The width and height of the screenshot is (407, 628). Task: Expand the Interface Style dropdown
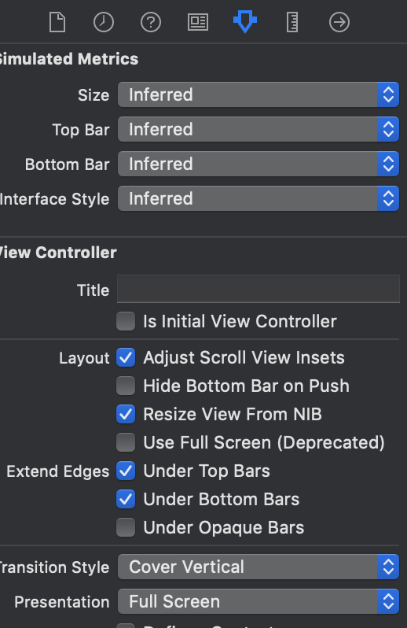pos(258,198)
